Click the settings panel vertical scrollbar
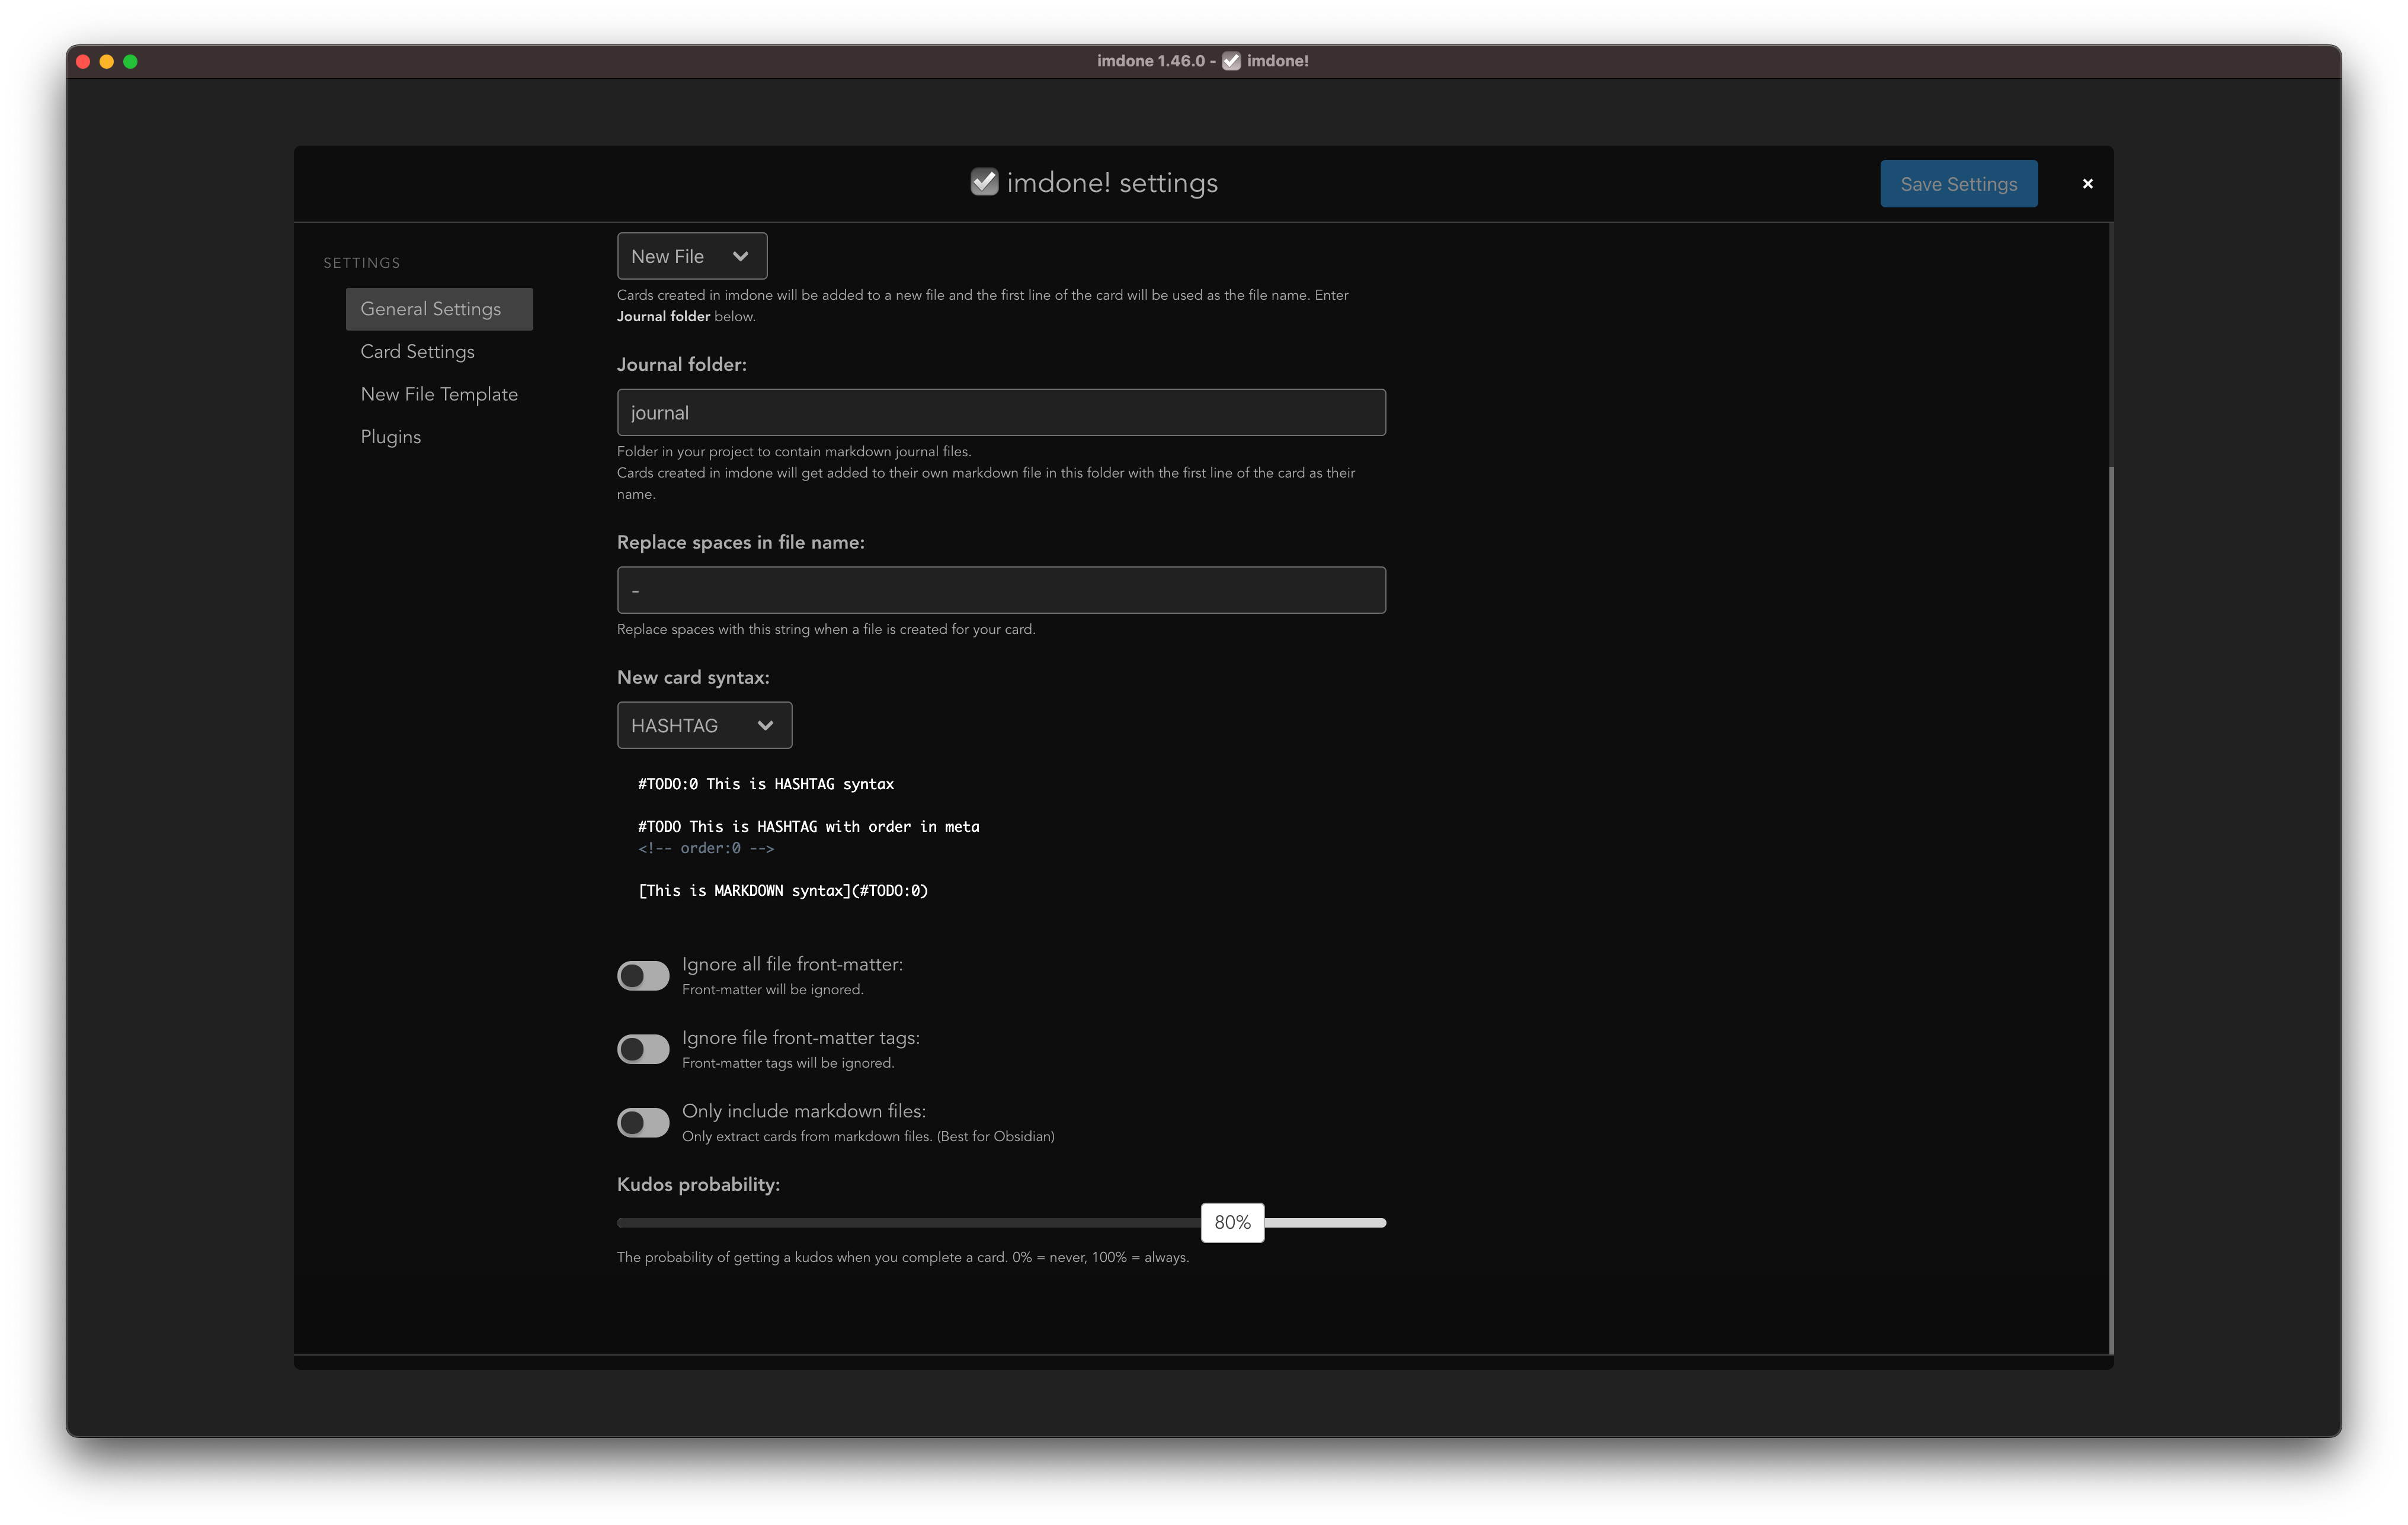The height and width of the screenshot is (1525, 2408). click(x=2110, y=910)
